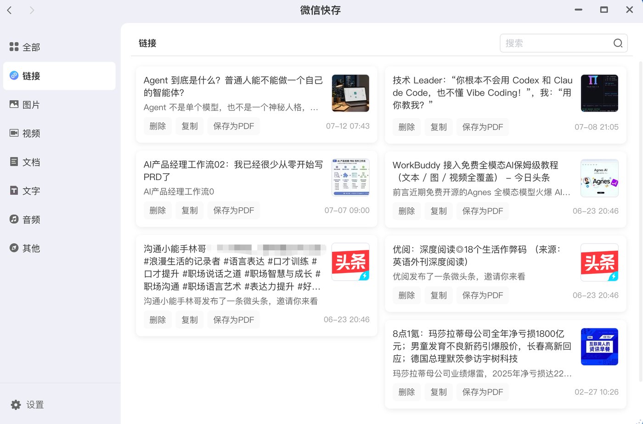This screenshot has width=643, height=424.
Task: Copy the 沟通小能手林哥 link
Action: (x=190, y=320)
